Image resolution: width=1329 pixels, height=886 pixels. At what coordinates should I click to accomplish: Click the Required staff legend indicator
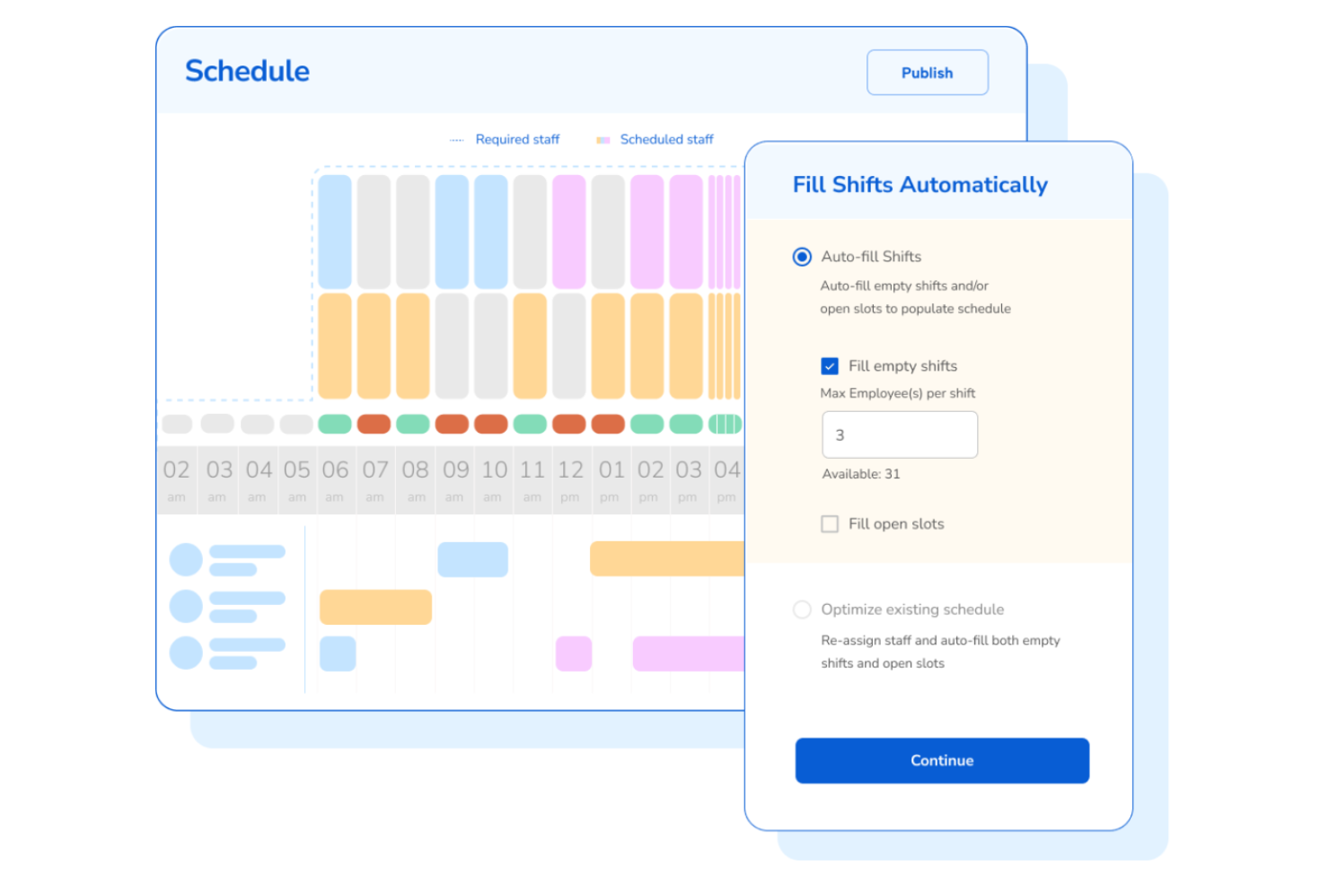[x=458, y=139]
